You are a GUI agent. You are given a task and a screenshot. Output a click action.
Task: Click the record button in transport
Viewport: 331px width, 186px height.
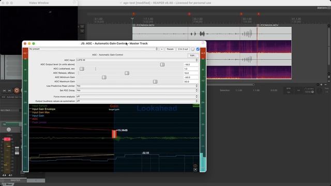[x=17, y=91]
